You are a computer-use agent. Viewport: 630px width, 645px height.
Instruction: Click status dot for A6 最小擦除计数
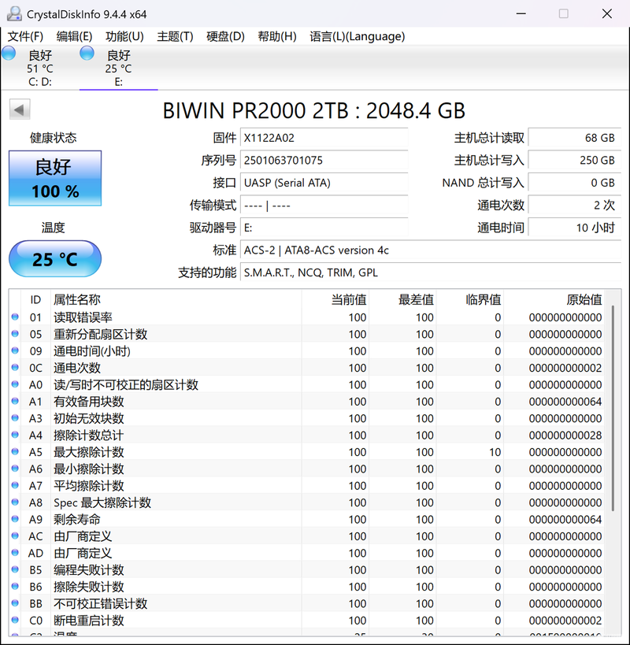(x=15, y=469)
